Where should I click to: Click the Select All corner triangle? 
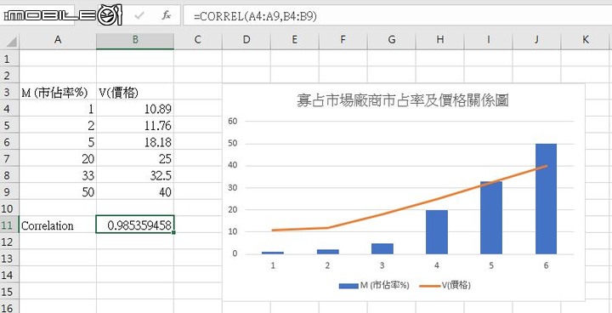click(x=11, y=42)
